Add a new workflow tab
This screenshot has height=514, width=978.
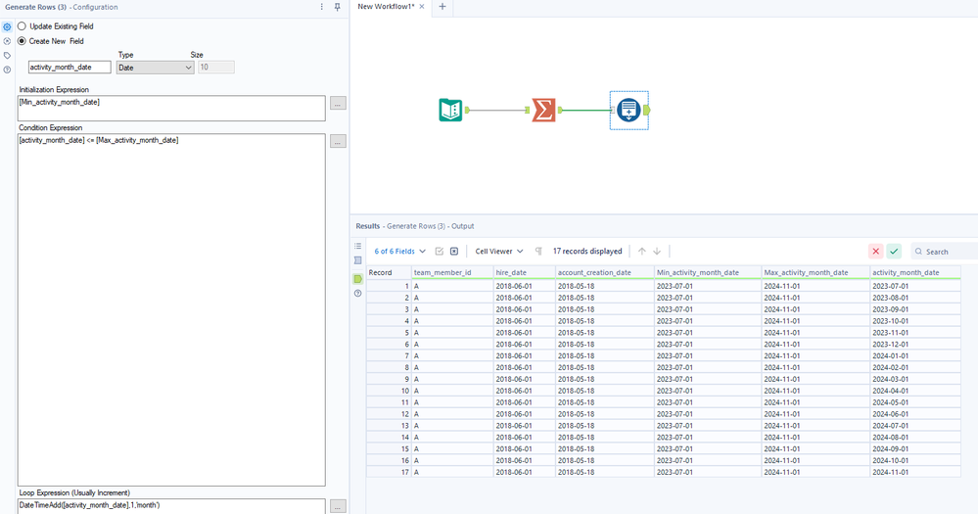442,6
